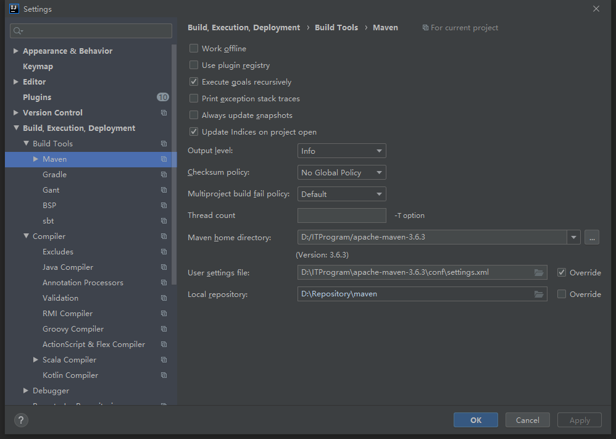Enable Use plugin registry checkbox
Screen dimensions: 616x439
click(194, 65)
